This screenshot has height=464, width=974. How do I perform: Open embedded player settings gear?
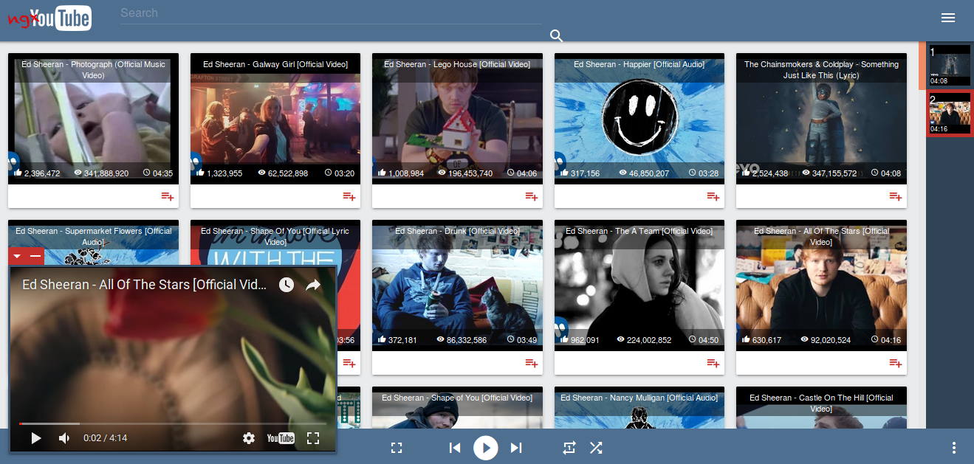(x=249, y=438)
